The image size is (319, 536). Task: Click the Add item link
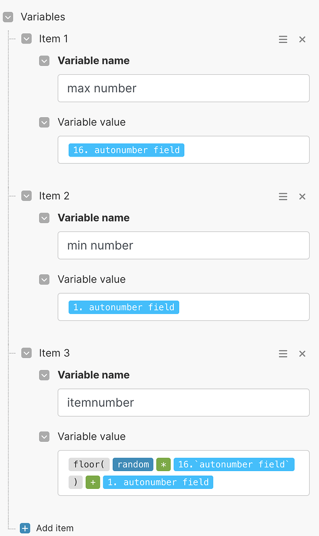(55, 528)
